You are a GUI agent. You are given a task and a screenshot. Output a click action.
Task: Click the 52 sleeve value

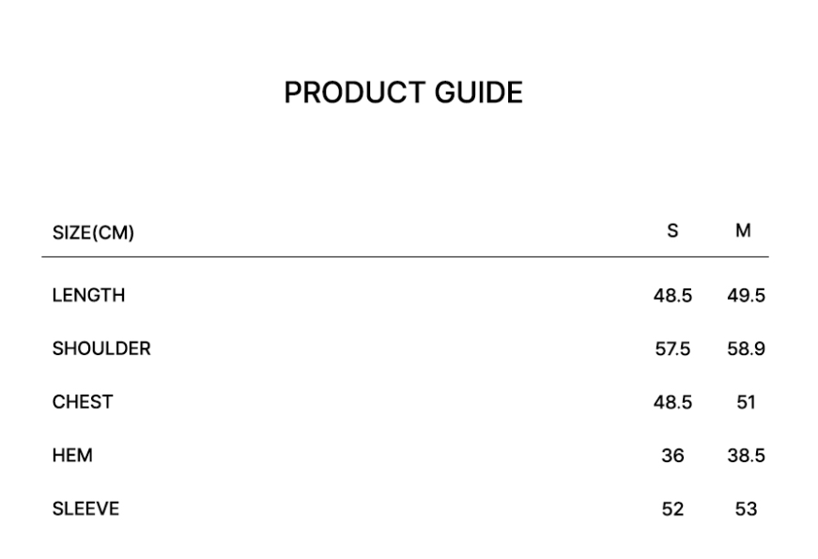tap(672, 510)
